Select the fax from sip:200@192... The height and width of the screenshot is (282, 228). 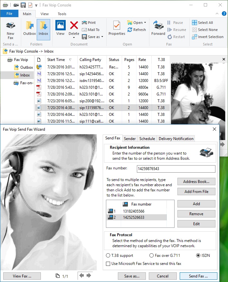coord(102,101)
